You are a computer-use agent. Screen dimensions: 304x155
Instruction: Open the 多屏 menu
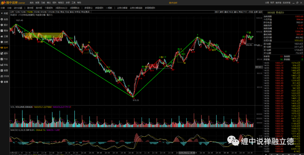click(x=68, y=3)
